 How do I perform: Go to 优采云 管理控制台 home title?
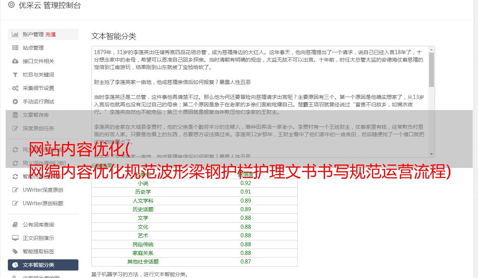click(50, 5)
